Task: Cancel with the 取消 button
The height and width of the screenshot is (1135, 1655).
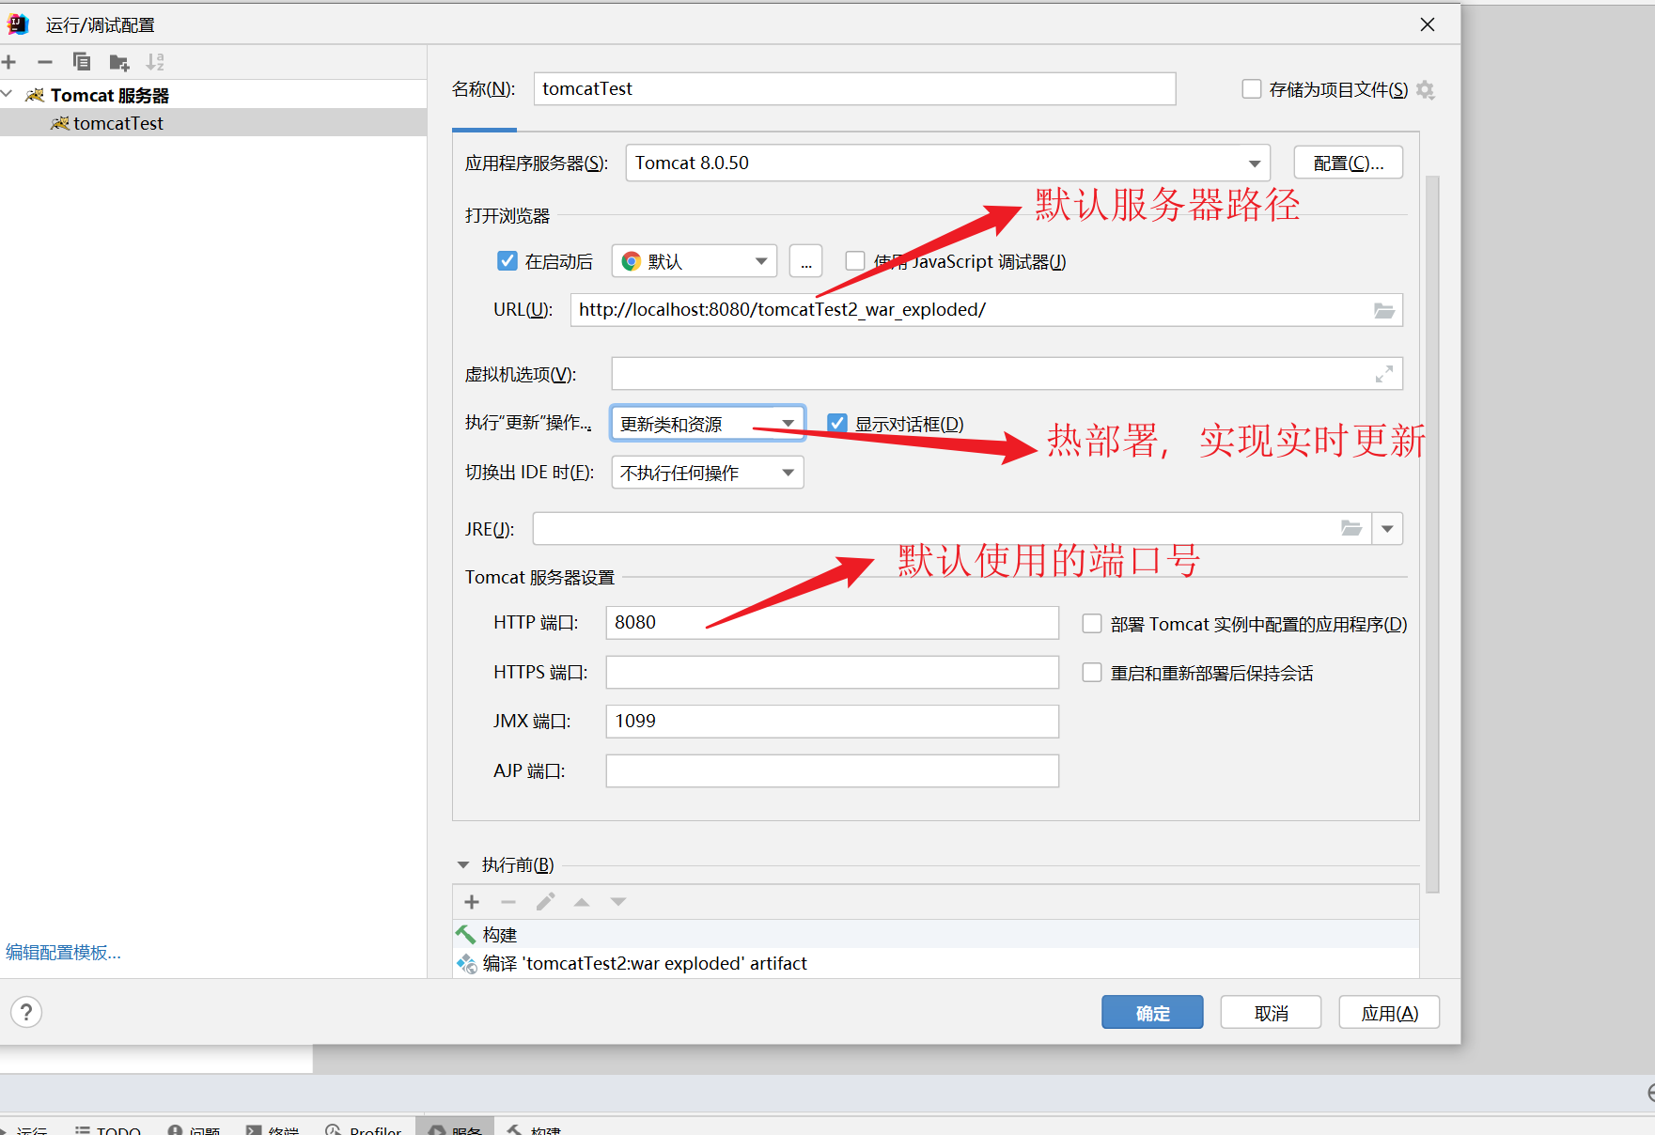Action: pos(1271,1013)
